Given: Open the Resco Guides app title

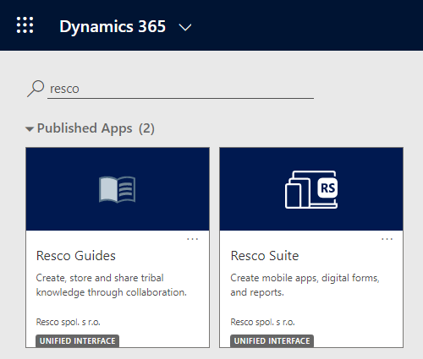Looking at the screenshot, I should [x=76, y=256].
